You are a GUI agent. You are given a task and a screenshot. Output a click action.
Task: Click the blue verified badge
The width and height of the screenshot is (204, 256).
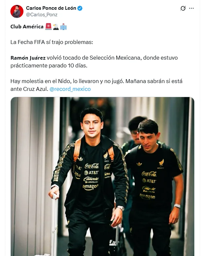[x=80, y=8]
